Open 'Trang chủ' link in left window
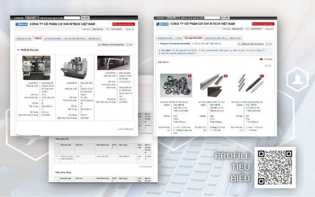This screenshot has height=197, width=315. coord(130,29)
